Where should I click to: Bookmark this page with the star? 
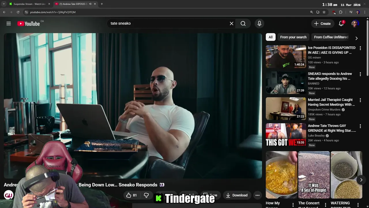pyautogui.click(x=324, y=12)
